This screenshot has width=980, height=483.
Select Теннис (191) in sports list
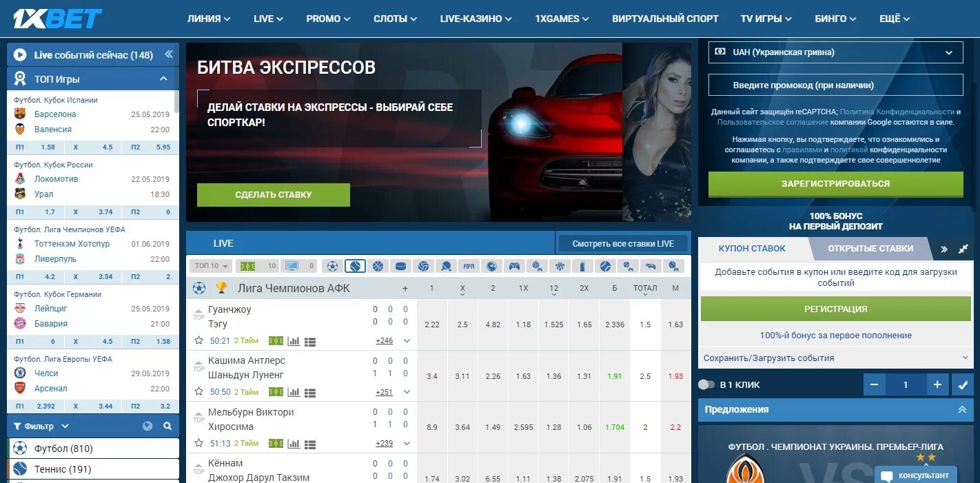93,469
